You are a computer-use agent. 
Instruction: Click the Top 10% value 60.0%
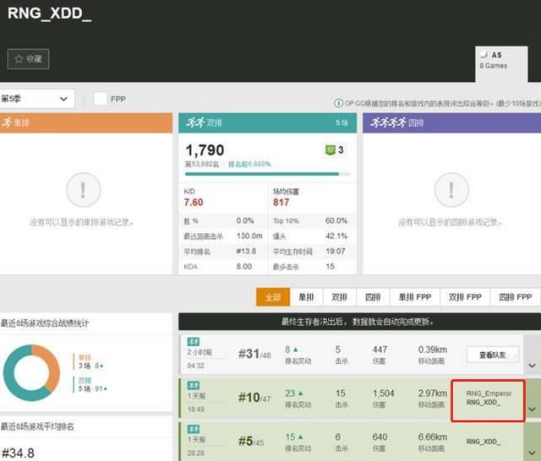click(336, 220)
